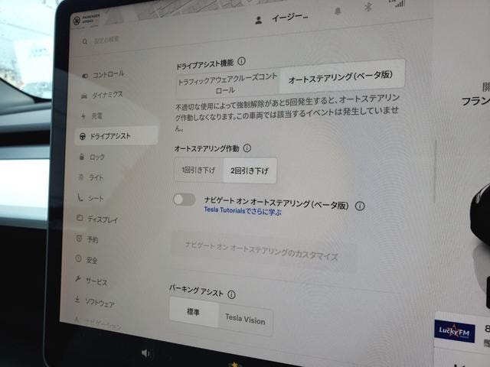Open ディスプレイ display settings
Image resolution: width=490 pixels, height=367 pixels.
[x=97, y=219]
